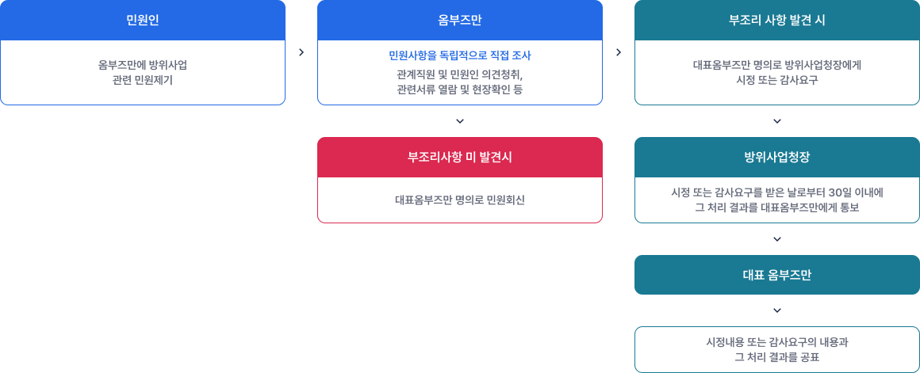The height and width of the screenshot is (373, 920).
Task: Click the right arrow after 옴부즈만 box
Action: 619,52
